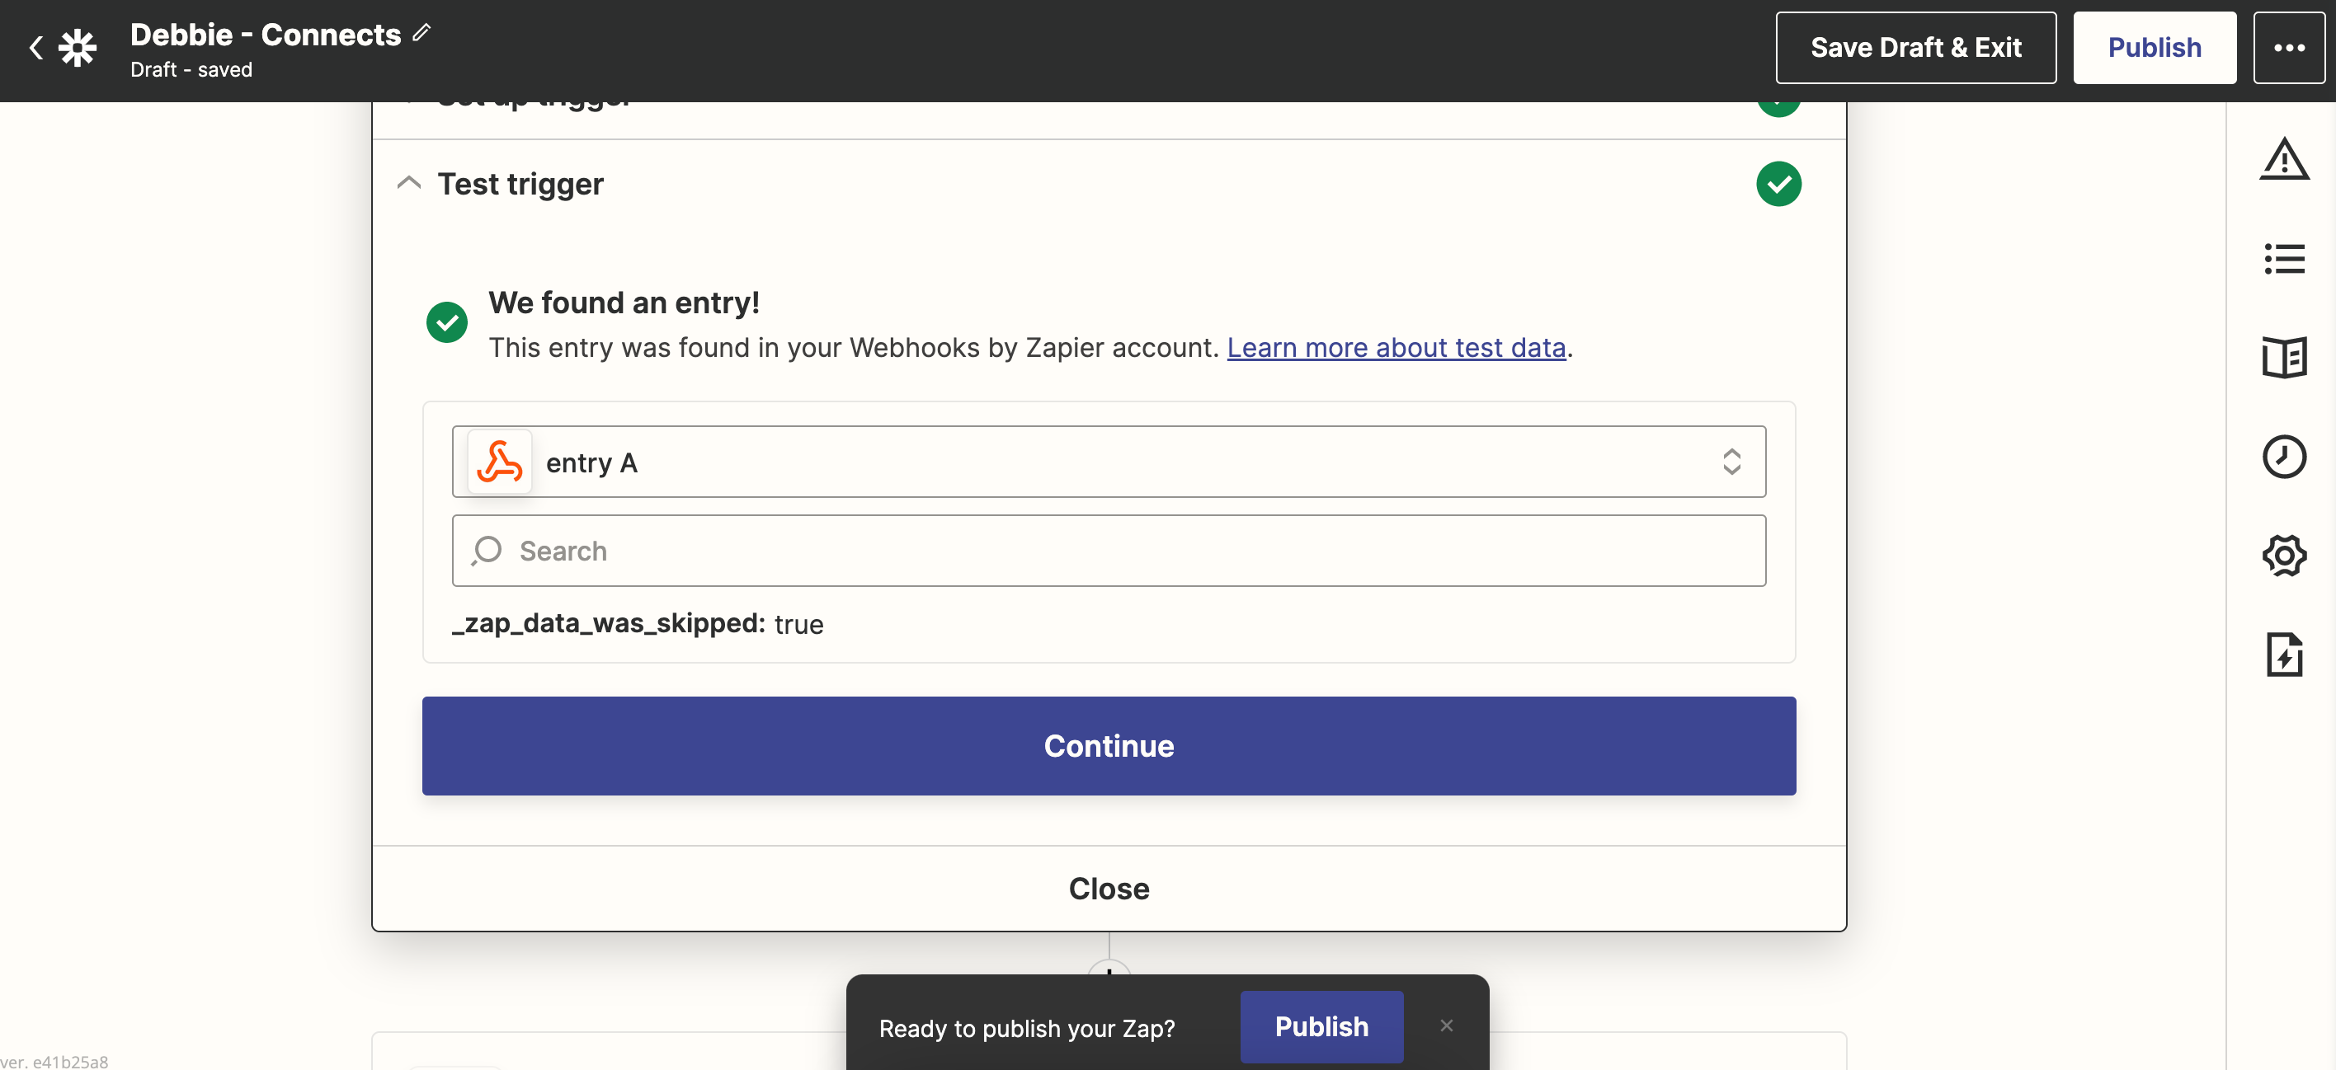Open the warning status sidebar icon
The width and height of the screenshot is (2336, 1070).
[x=2283, y=159]
